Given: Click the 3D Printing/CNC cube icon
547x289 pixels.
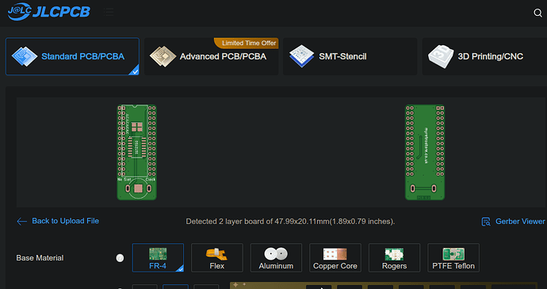Looking at the screenshot, I should coord(441,56).
